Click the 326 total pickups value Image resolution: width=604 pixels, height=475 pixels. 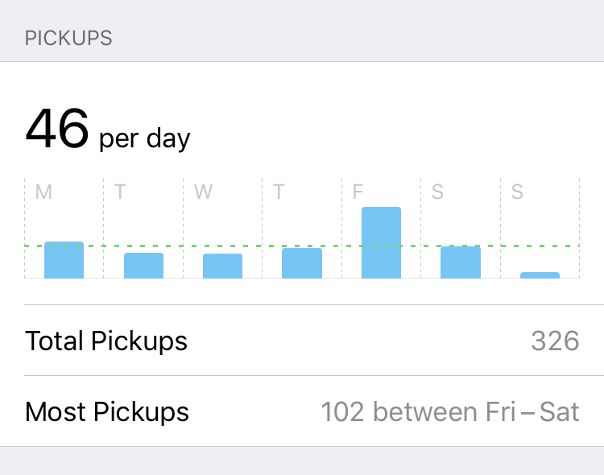tap(555, 341)
